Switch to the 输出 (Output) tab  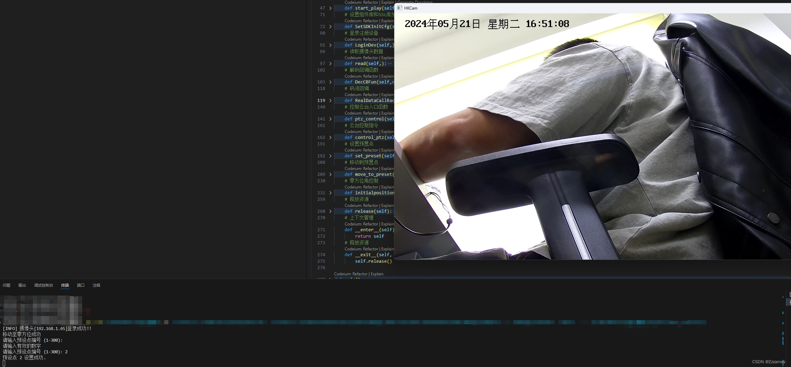22,285
